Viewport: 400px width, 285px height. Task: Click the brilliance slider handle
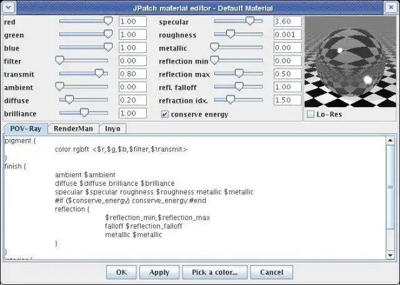tap(84, 113)
